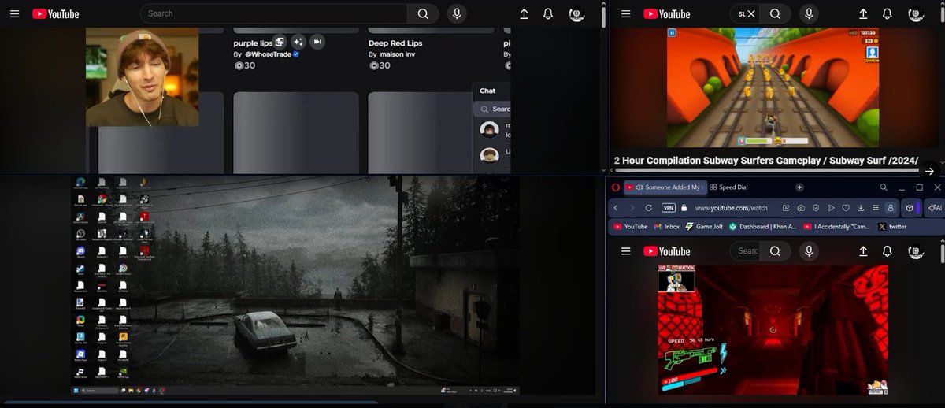Open notifications bell in top-right YouTube window
The width and height of the screenshot is (945, 408).
tap(888, 13)
